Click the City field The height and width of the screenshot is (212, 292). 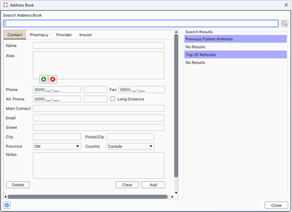(x=57, y=137)
